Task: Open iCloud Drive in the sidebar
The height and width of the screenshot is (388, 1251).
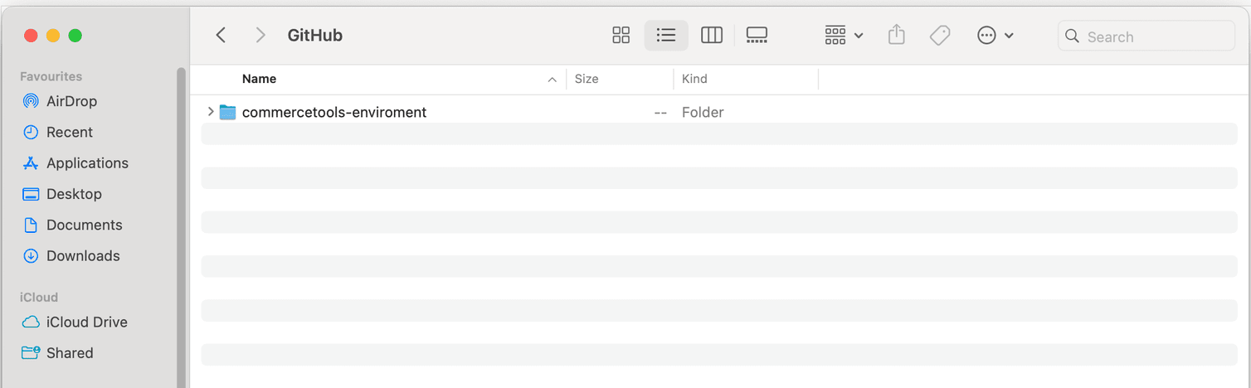Action: tap(86, 323)
